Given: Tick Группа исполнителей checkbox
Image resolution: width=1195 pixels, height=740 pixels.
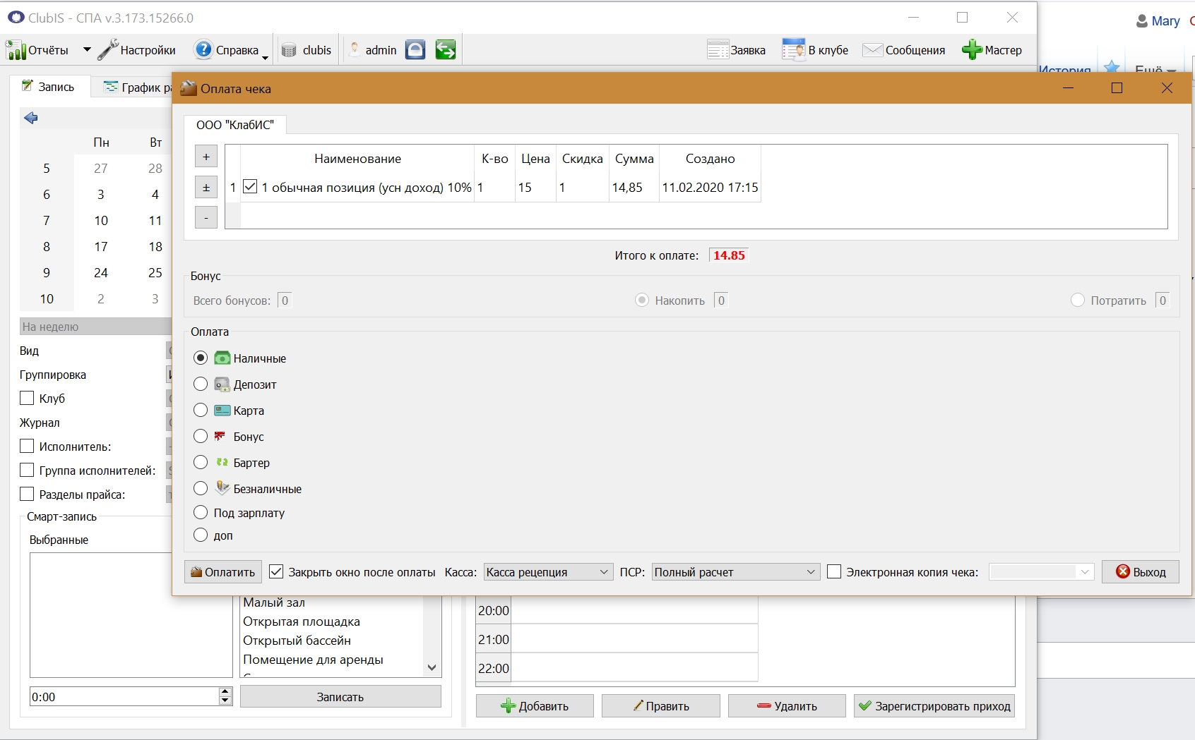Looking at the screenshot, I should coord(27,470).
